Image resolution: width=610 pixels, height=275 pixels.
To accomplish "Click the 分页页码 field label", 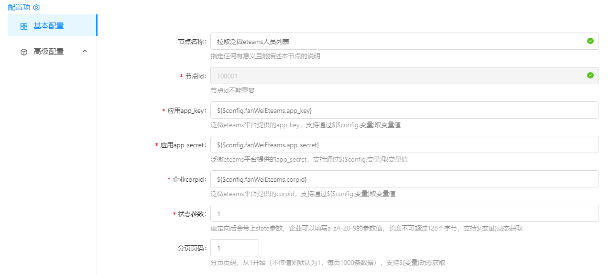I will [192, 248].
